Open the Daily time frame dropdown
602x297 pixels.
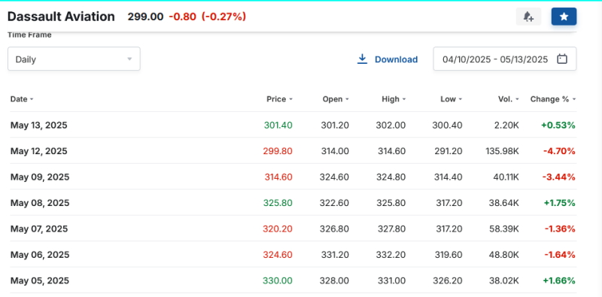pyautogui.click(x=74, y=59)
